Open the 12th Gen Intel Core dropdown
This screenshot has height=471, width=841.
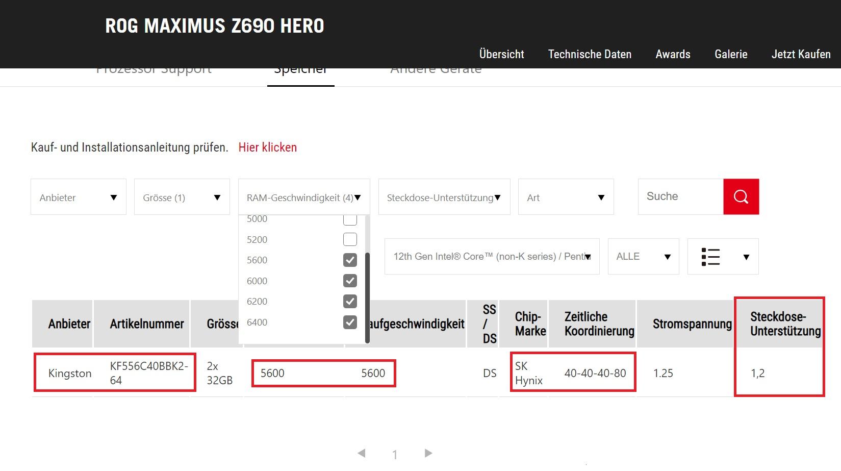pyautogui.click(x=492, y=257)
